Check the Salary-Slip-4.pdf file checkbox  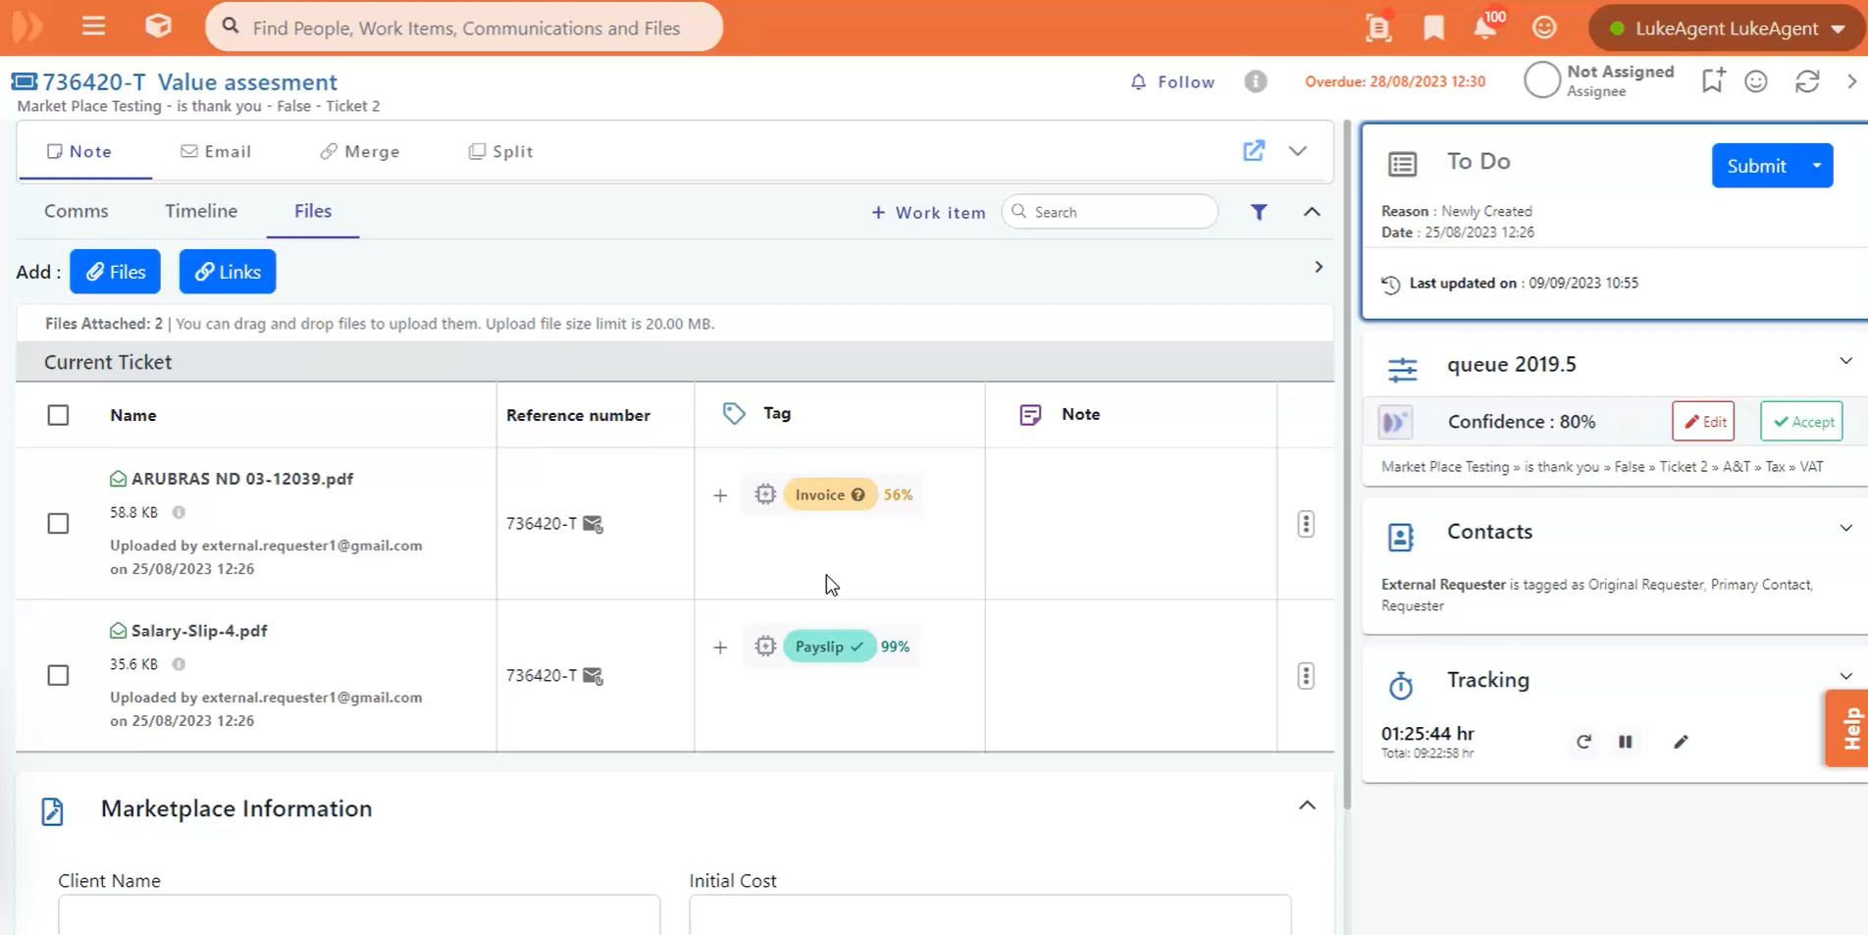59,676
